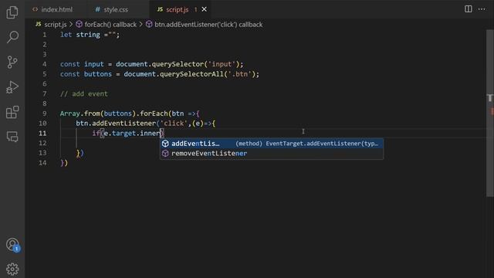Click the HTML file icon on index.html tab
Screen dimensions: 494x278
click(x=35, y=9)
